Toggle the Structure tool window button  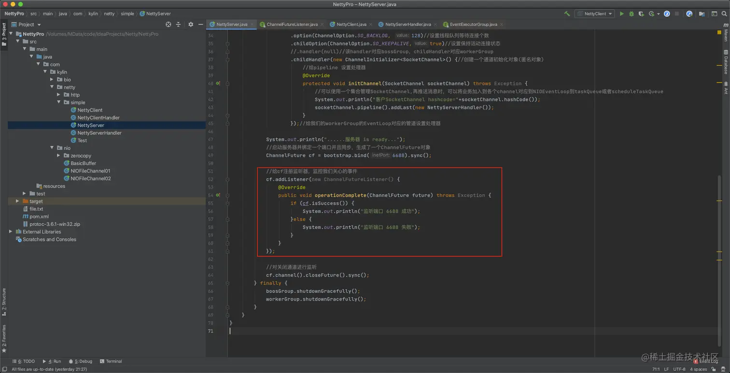coord(4,302)
